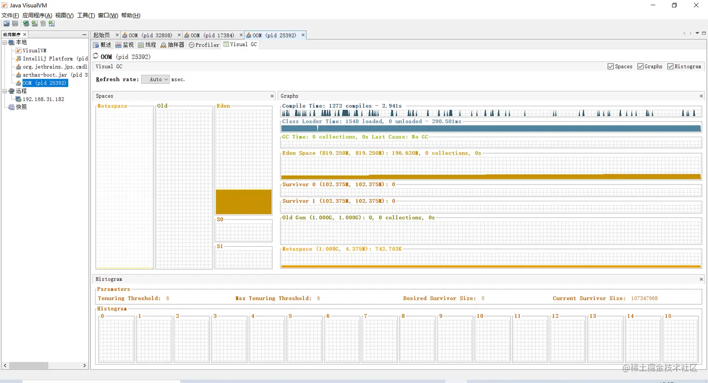
Task: Open the 抽样器 sampler view
Action: 172,45
